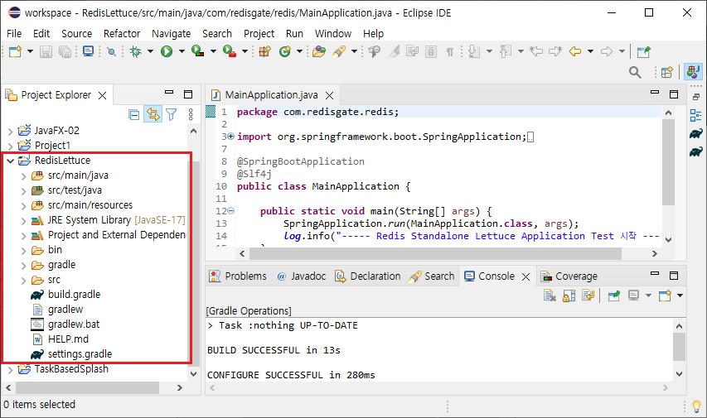Collapse the RedisLettuce project node
This screenshot has height=418, width=707.
point(10,161)
